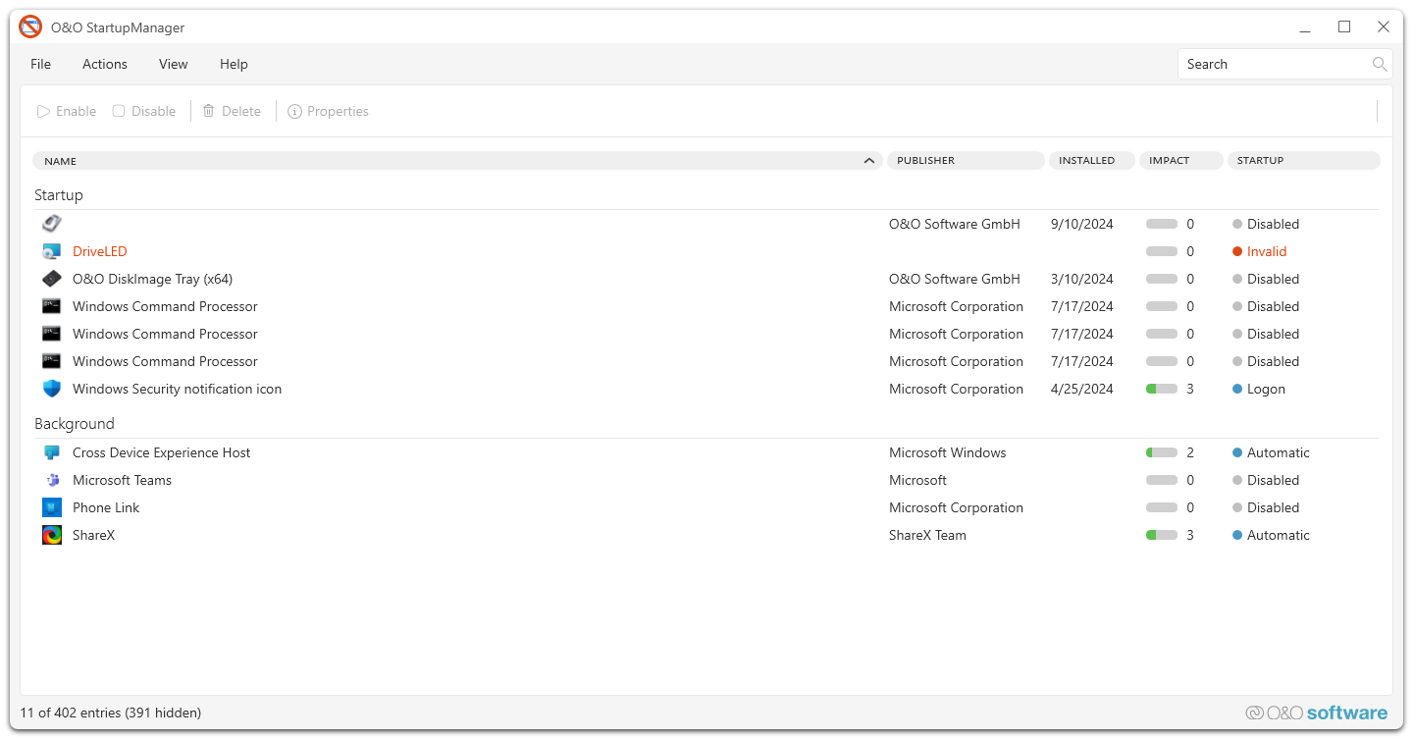Open the Actions menu
Image resolution: width=1413 pixels, height=739 pixels.
click(x=105, y=64)
